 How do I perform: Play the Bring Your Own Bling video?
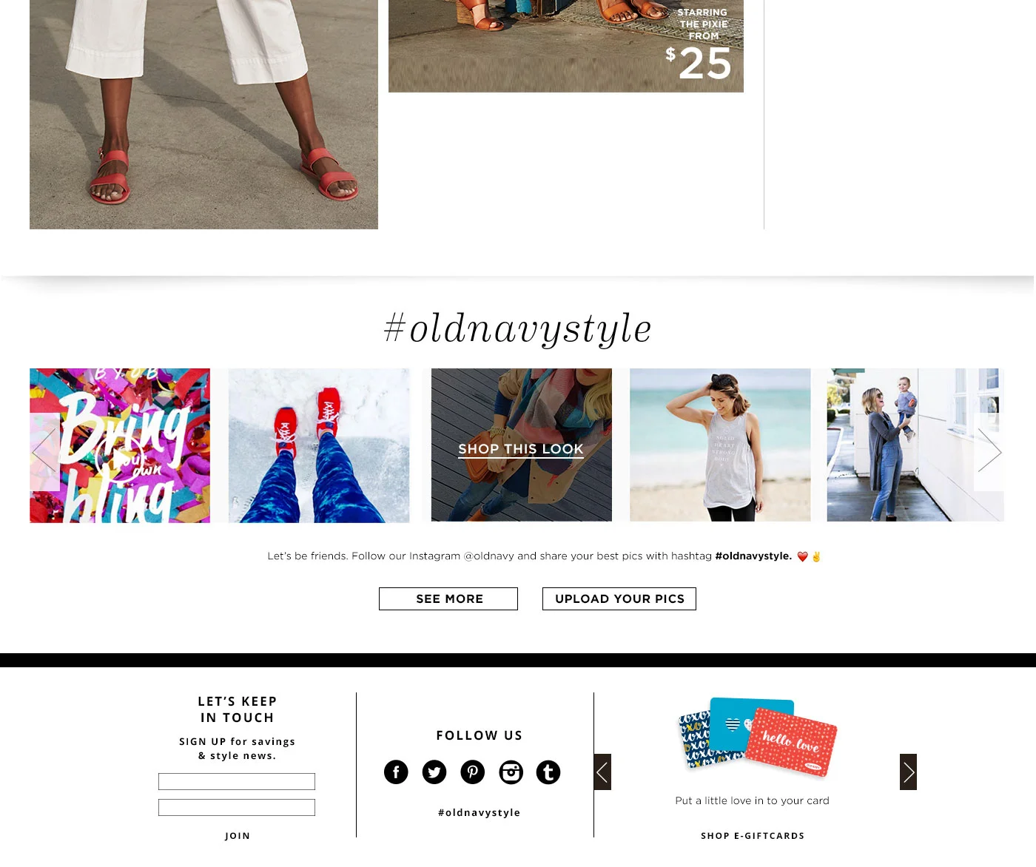point(119,459)
